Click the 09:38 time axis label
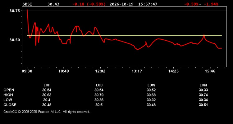This screenshot has height=124, width=233. click(x=27, y=71)
